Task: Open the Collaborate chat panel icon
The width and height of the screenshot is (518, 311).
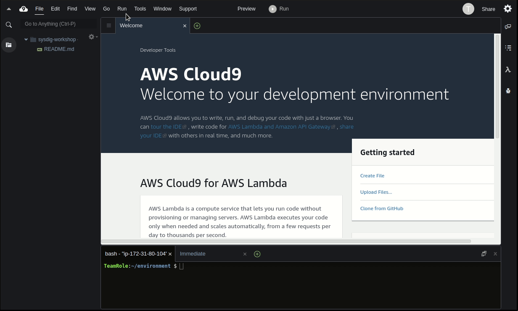Action: pos(508,26)
